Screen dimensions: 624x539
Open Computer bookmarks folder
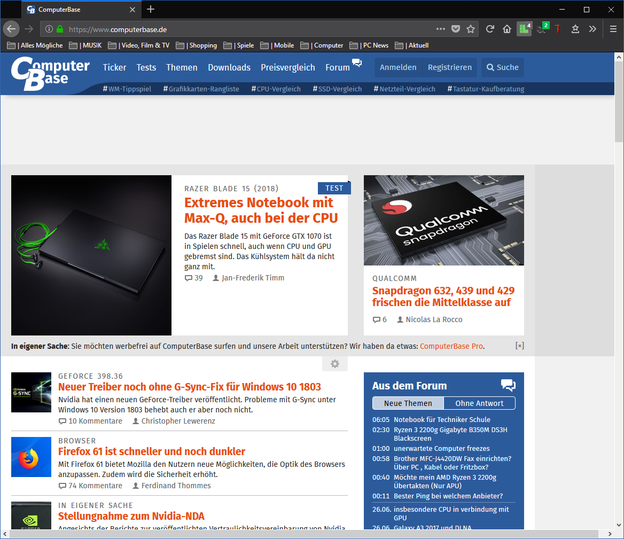click(x=322, y=45)
